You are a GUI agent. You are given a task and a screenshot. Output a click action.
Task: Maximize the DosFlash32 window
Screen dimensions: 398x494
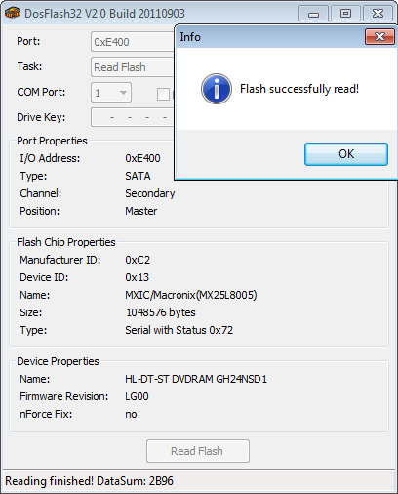pyautogui.click(x=345, y=14)
